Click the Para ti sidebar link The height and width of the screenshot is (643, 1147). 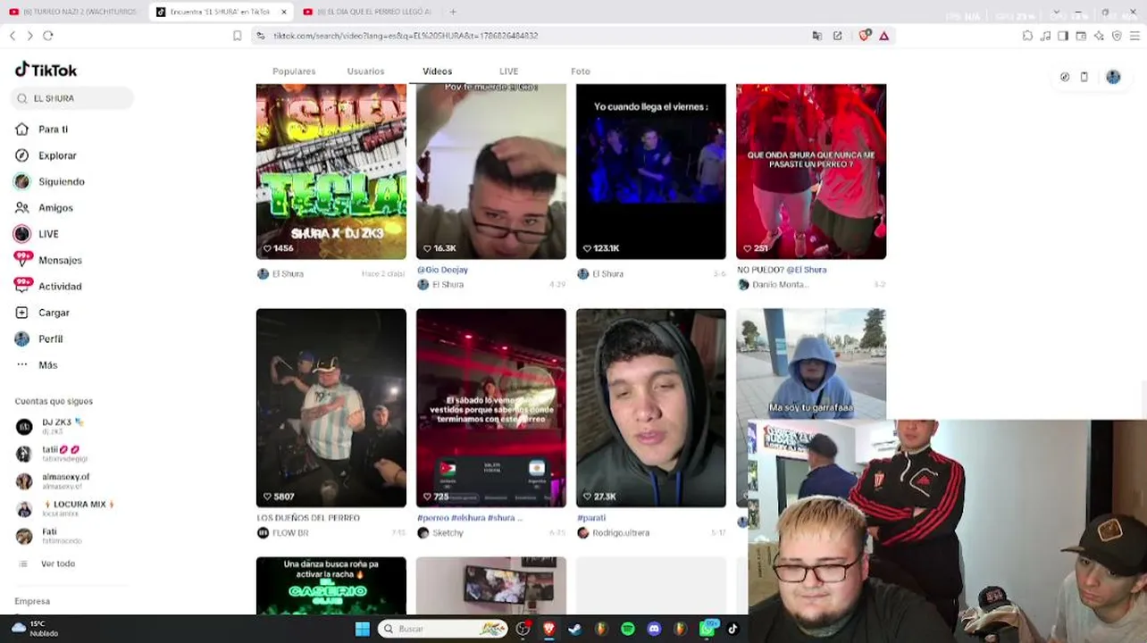(x=53, y=129)
